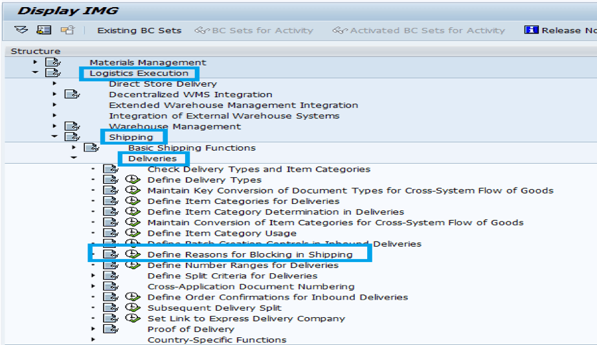
Task: Open documentation icon for Decentralized WMS Integration
Action: click(x=73, y=94)
